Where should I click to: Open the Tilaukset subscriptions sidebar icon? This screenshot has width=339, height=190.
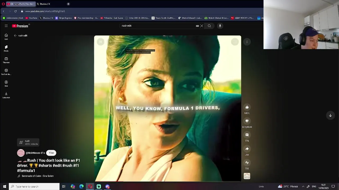click(x=6, y=60)
